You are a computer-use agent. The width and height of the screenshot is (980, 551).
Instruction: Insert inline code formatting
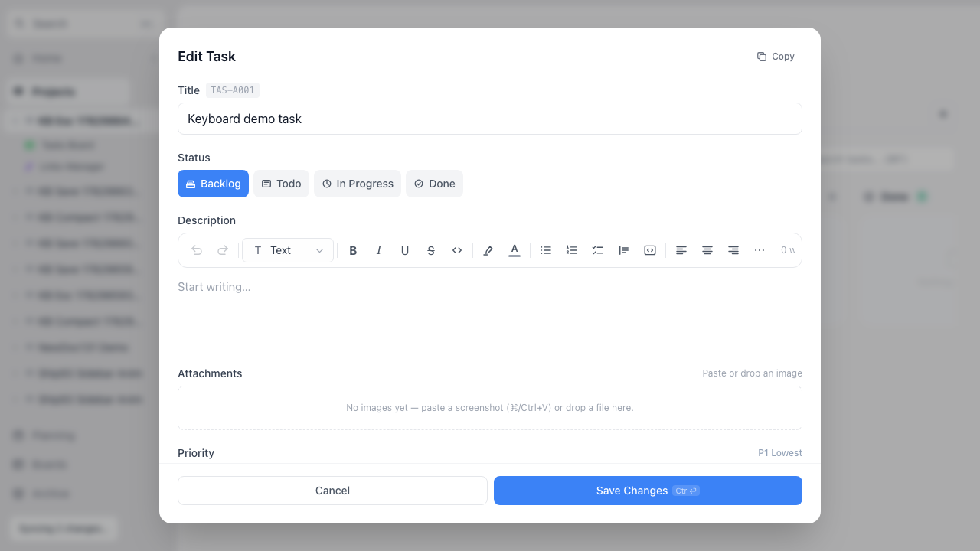tap(457, 250)
